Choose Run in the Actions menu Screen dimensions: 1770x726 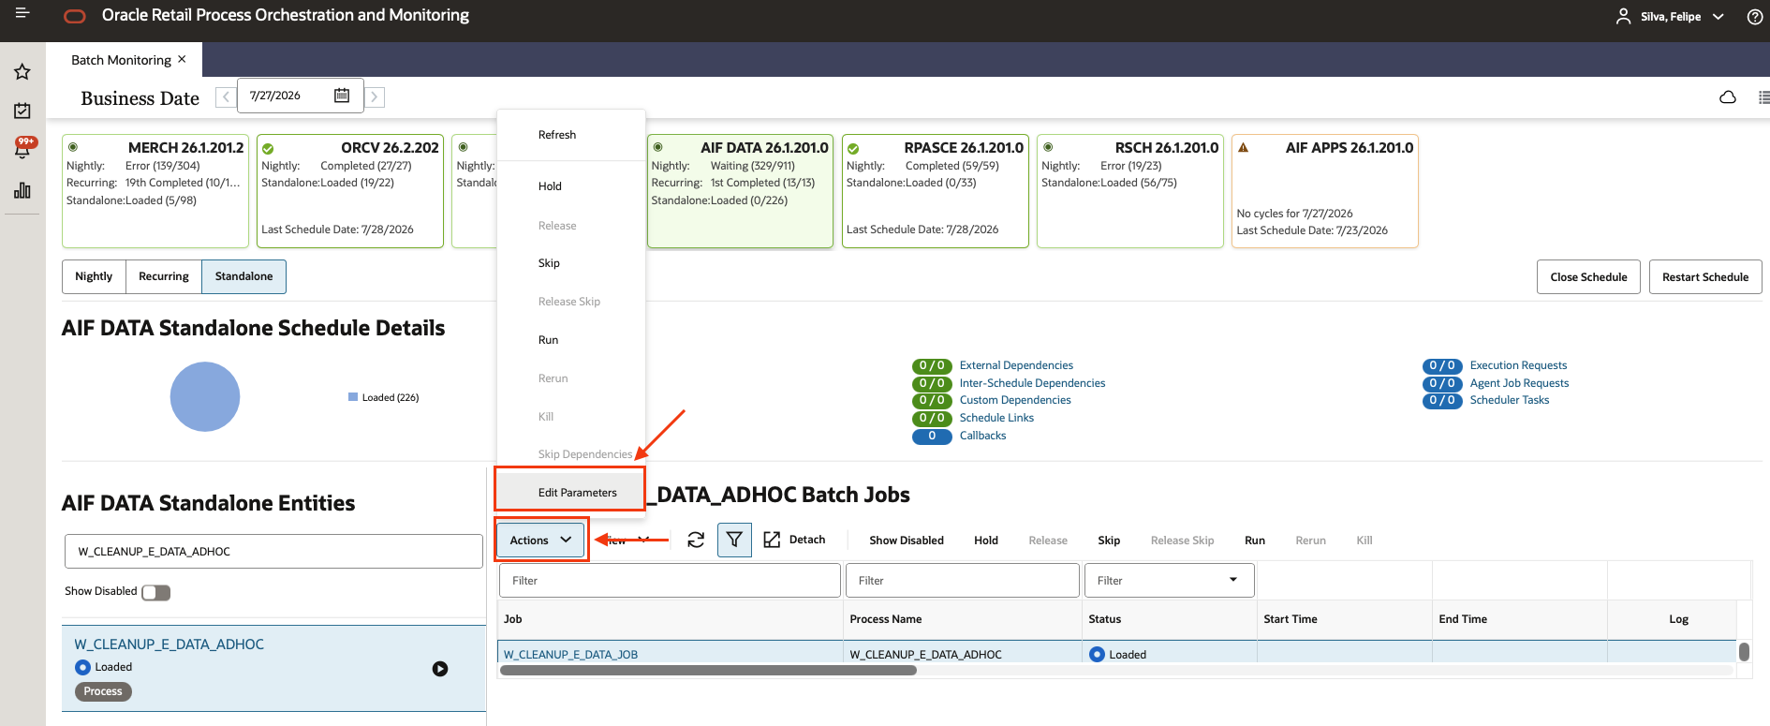pyautogui.click(x=548, y=340)
